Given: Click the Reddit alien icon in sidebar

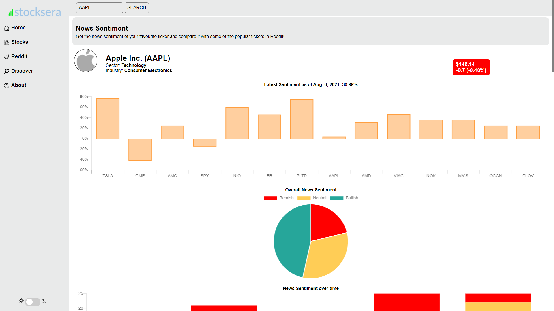Looking at the screenshot, I should pos(7,57).
